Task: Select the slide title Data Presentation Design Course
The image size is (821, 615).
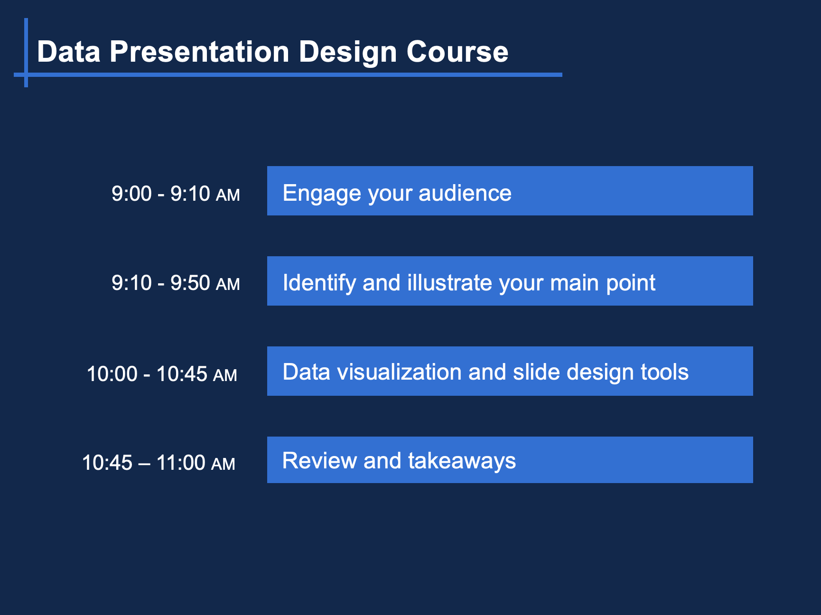Action: click(272, 51)
